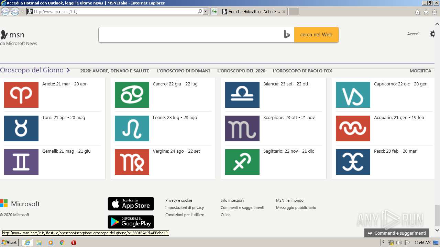The width and height of the screenshot is (440, 247).
Task: Open MSN nel mondo link
Action: (x=290, y=200)
